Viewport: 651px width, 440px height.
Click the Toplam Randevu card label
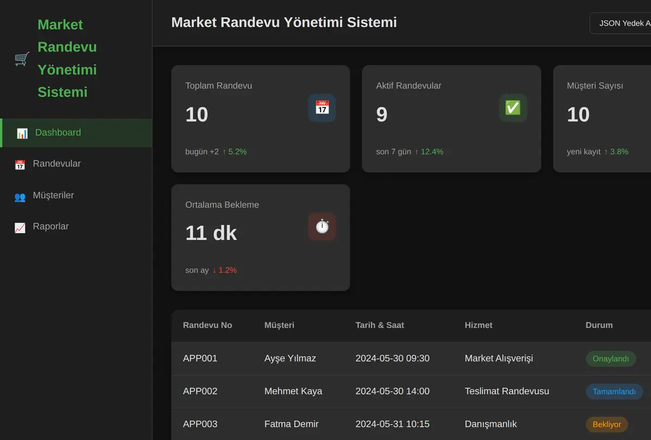tap(219, 86)
